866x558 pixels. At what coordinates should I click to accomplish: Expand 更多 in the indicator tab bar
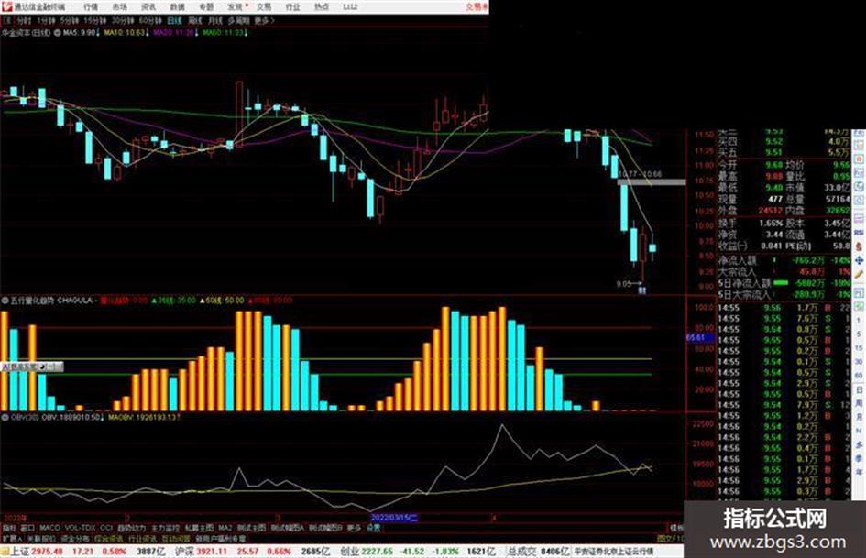click(x=354, y=528)
